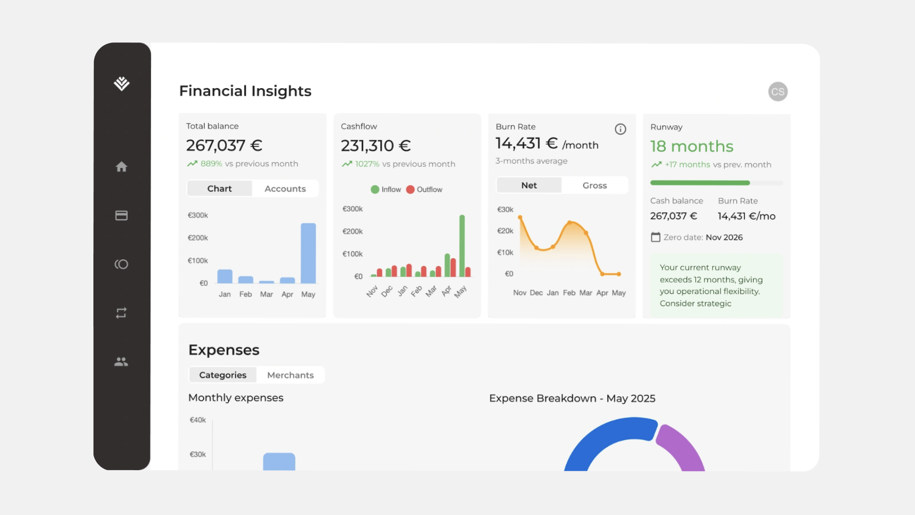Click the Zero date calendar icon

(x=655, y=237)
